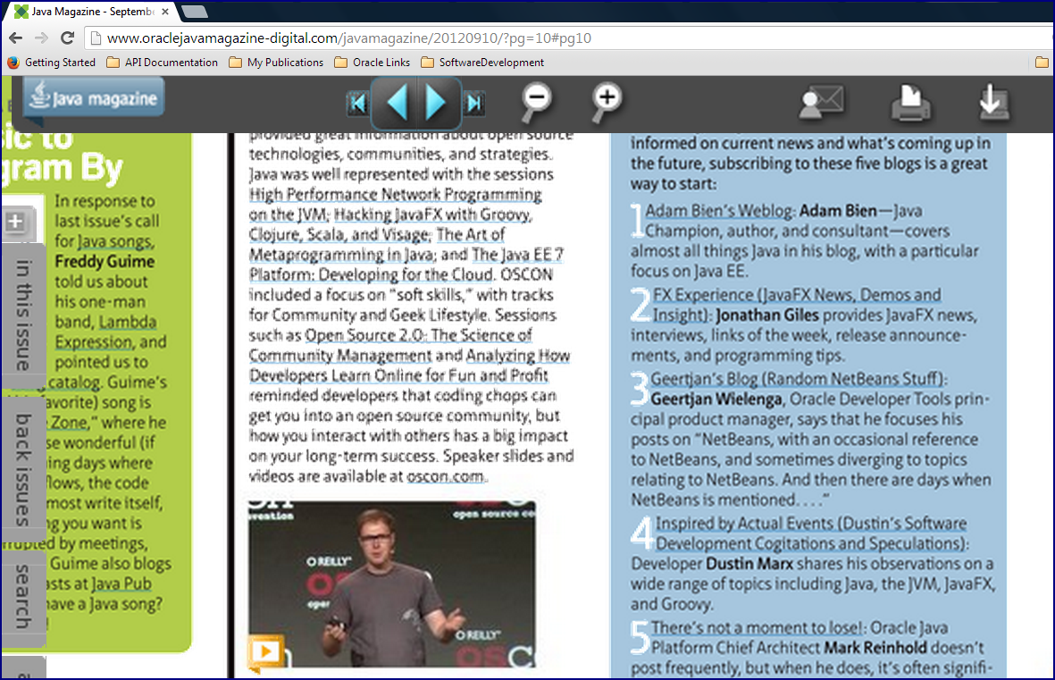Viewport: 1055px width, 680px height.
Task: Open the API Documentation bookmarks folder
Action: click(x=163, y=63)
